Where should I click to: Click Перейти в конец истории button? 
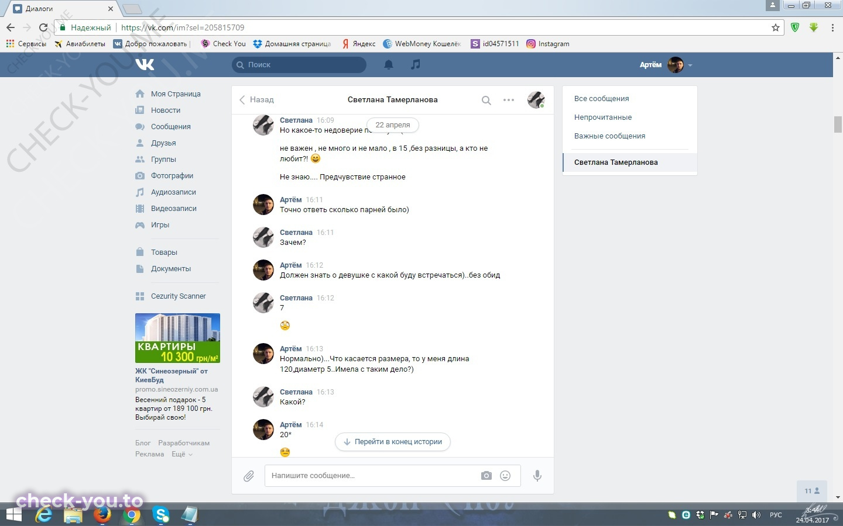(x=393, y=442)
